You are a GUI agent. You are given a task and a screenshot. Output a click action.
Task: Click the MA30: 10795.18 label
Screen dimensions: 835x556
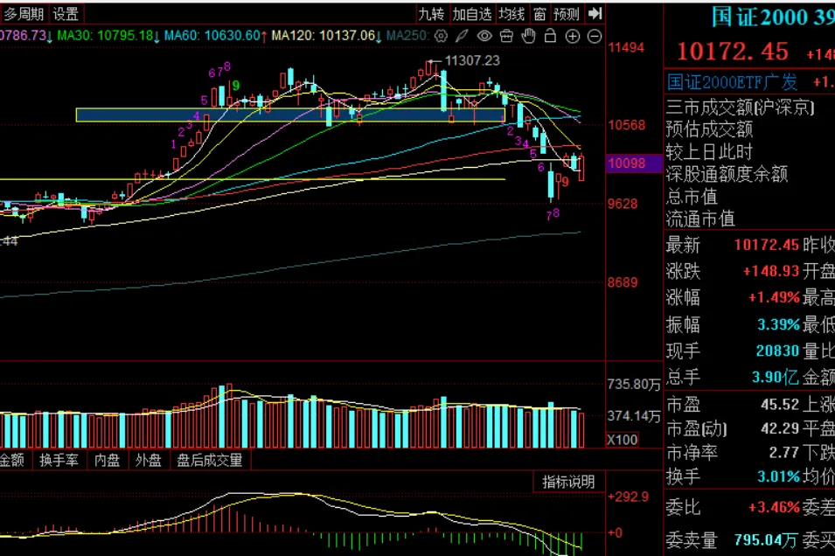[105, 36]
